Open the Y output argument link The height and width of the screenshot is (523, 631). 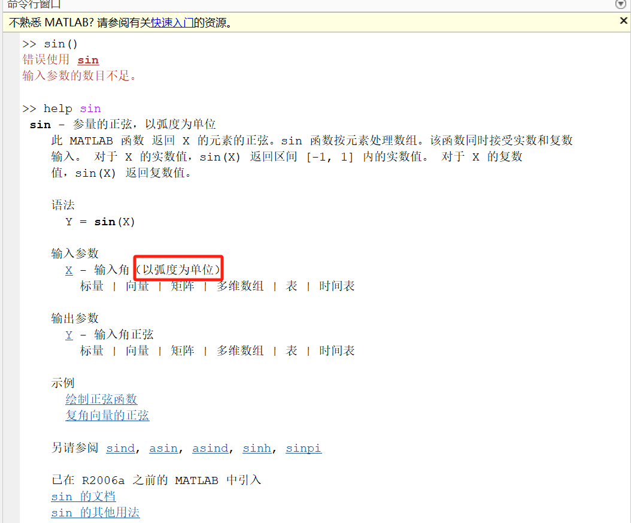pos(69,335)
